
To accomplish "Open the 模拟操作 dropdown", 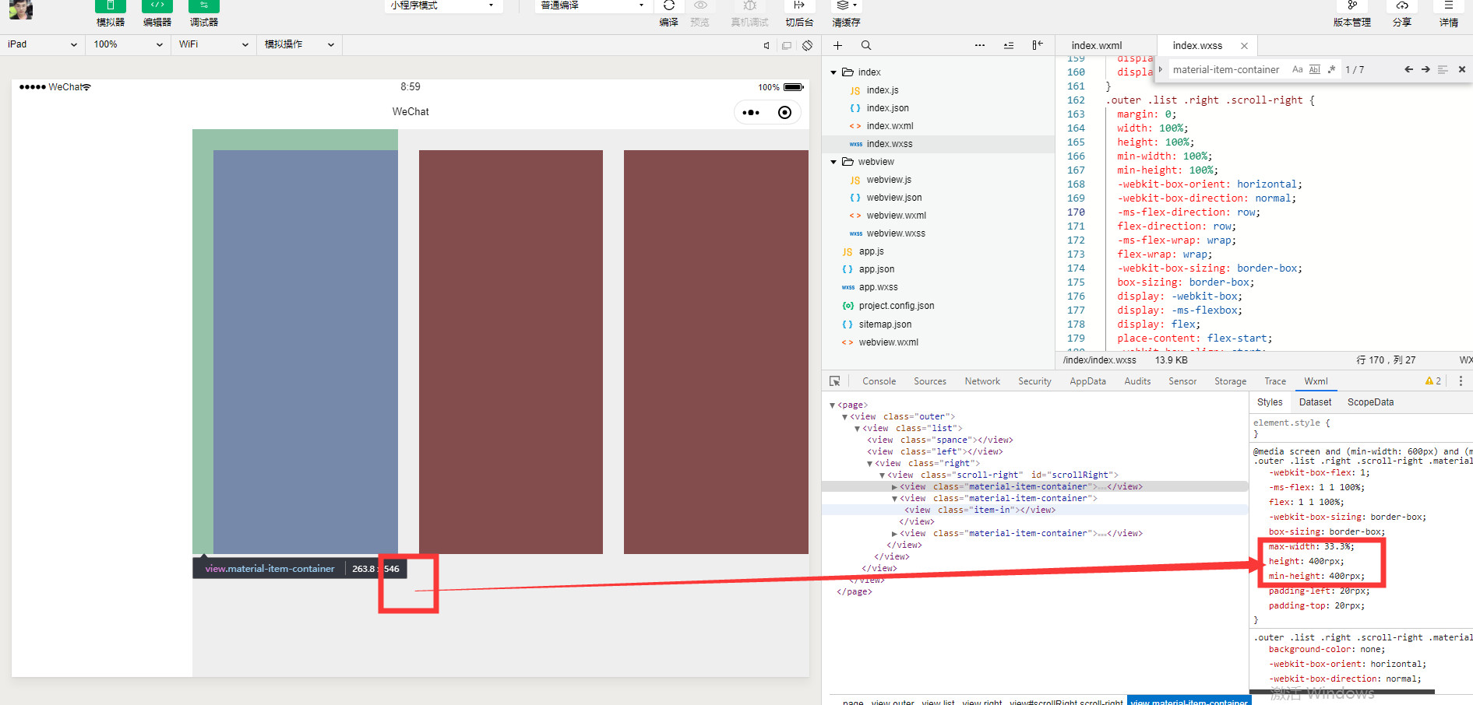I will (x=299, y=44).
